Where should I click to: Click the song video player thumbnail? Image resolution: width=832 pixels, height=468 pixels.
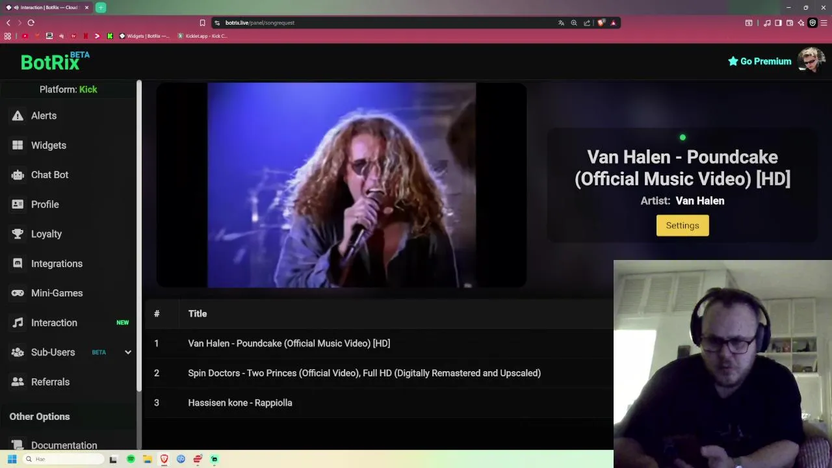[x=341, y=185]
